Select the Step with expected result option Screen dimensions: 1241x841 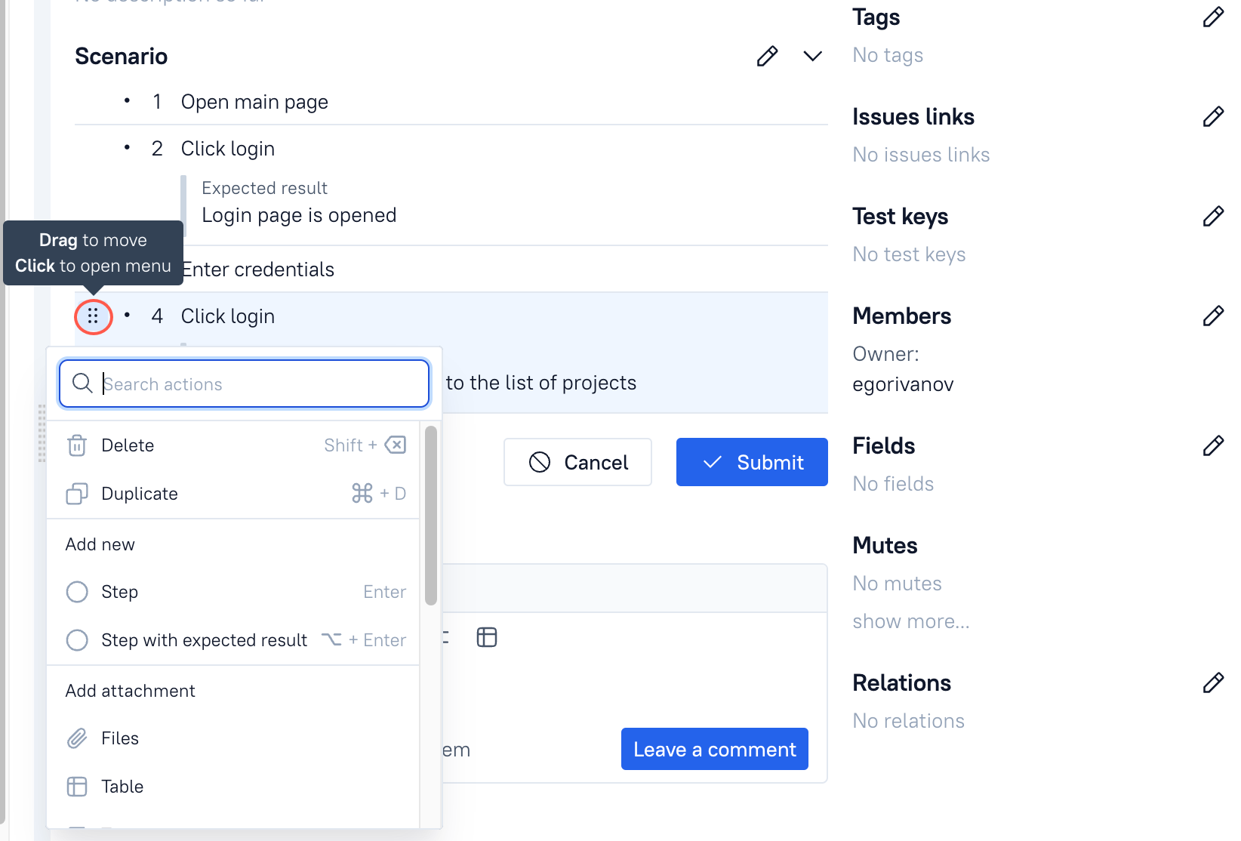click(x=76, y=639)
